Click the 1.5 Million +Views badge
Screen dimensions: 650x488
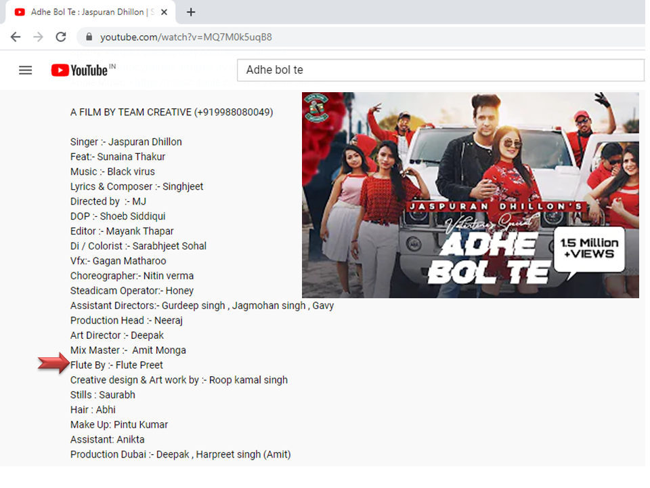pyautogui.click(x=589, y=248)
